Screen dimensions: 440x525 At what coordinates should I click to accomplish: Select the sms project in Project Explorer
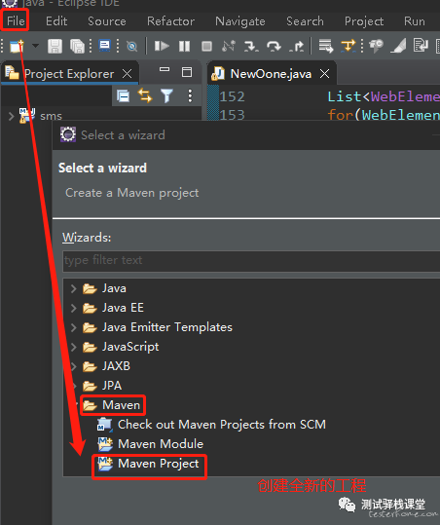click(51, 116)
